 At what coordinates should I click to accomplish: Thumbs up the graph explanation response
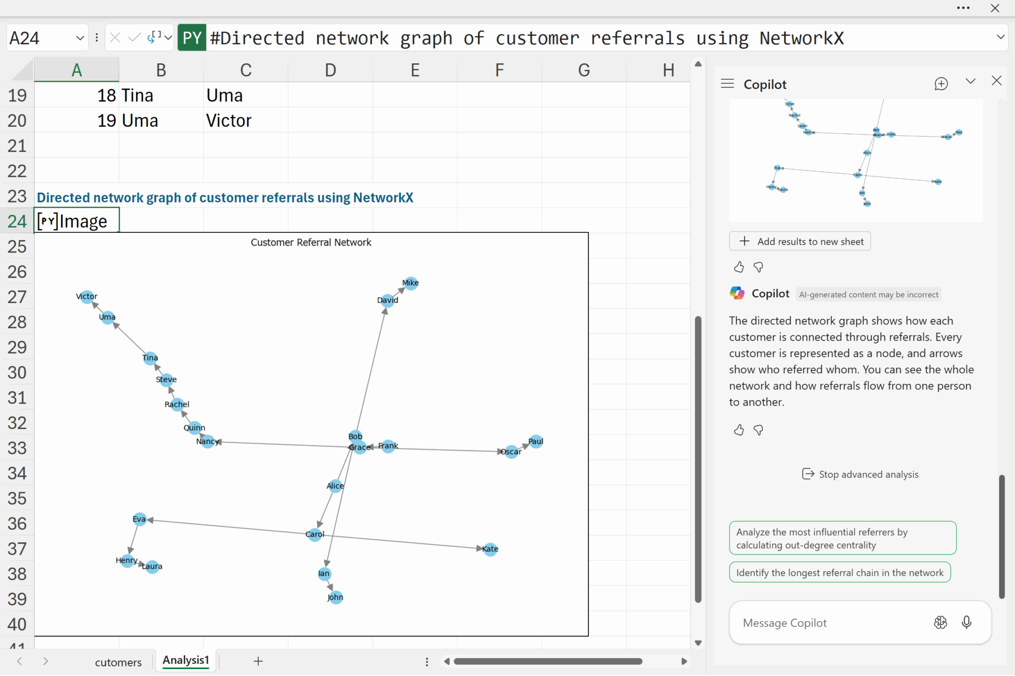click(738, 430)
